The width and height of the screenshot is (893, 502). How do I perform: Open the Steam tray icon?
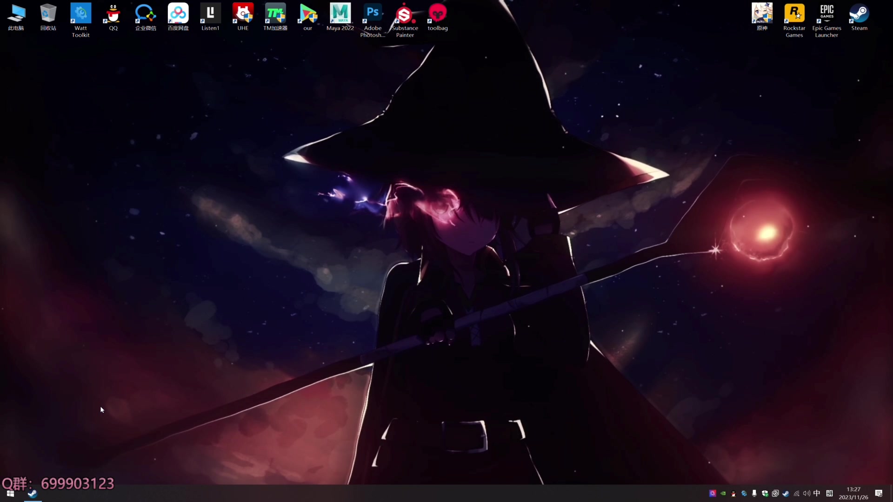[x=786, y=494]
